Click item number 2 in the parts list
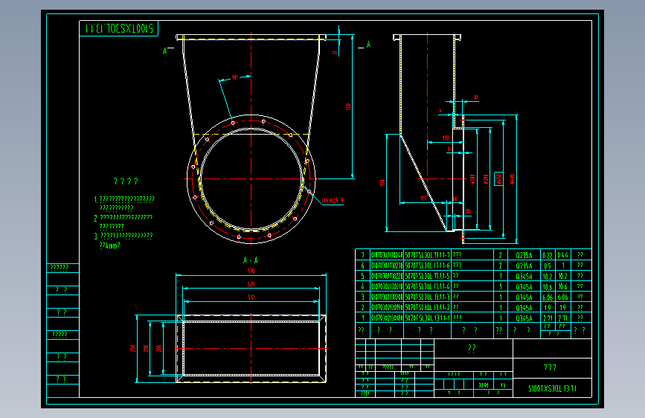 [x=363, y=307]
